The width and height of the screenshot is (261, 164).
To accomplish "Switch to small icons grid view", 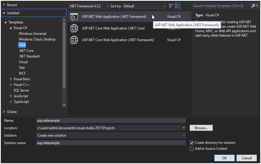I will coord(171,6).
